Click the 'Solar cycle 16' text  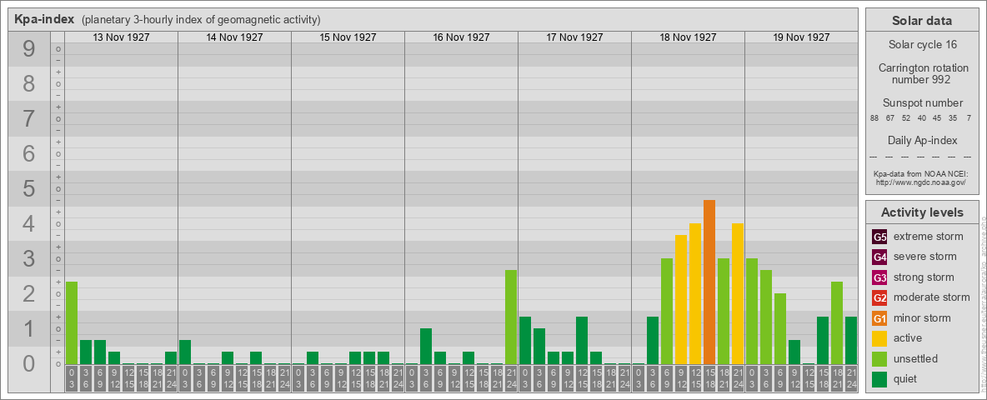[x=922, y=45]
